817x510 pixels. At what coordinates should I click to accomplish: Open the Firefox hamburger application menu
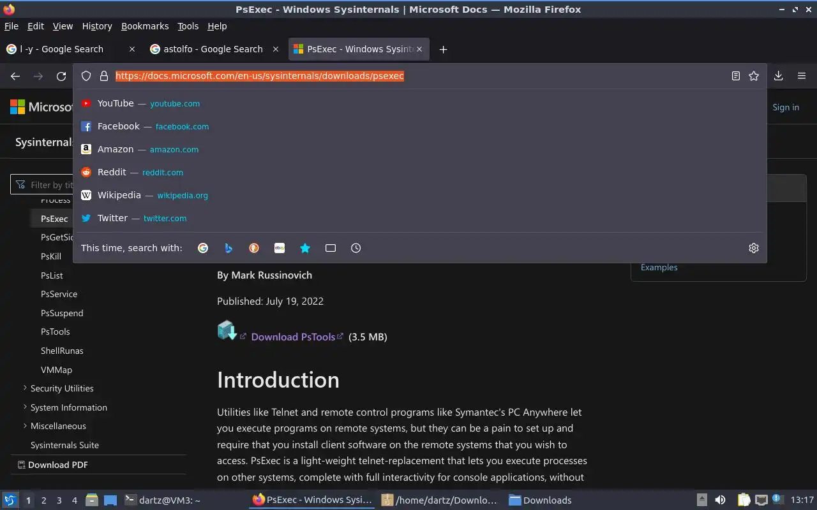point(802,76)
